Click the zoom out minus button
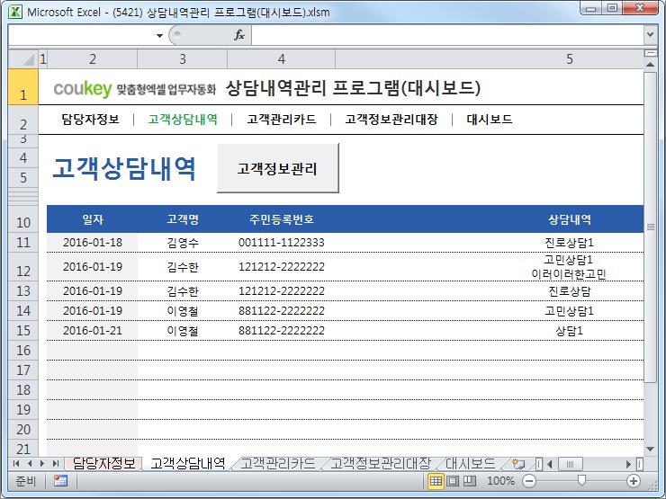 click(529, 481)
